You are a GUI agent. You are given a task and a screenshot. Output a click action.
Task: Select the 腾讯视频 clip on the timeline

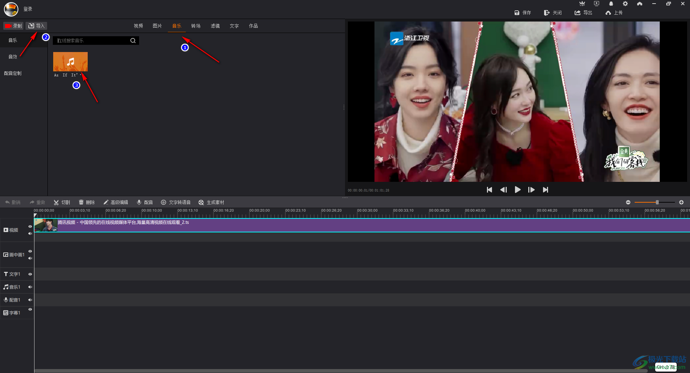(362, 225)
